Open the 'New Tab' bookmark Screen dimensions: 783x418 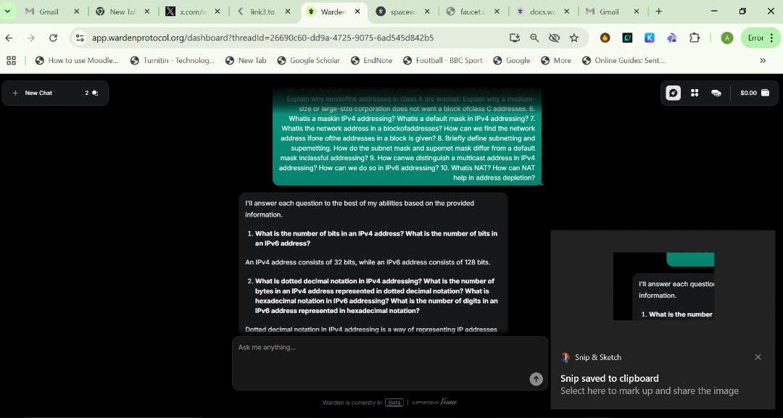click(246, 60)
